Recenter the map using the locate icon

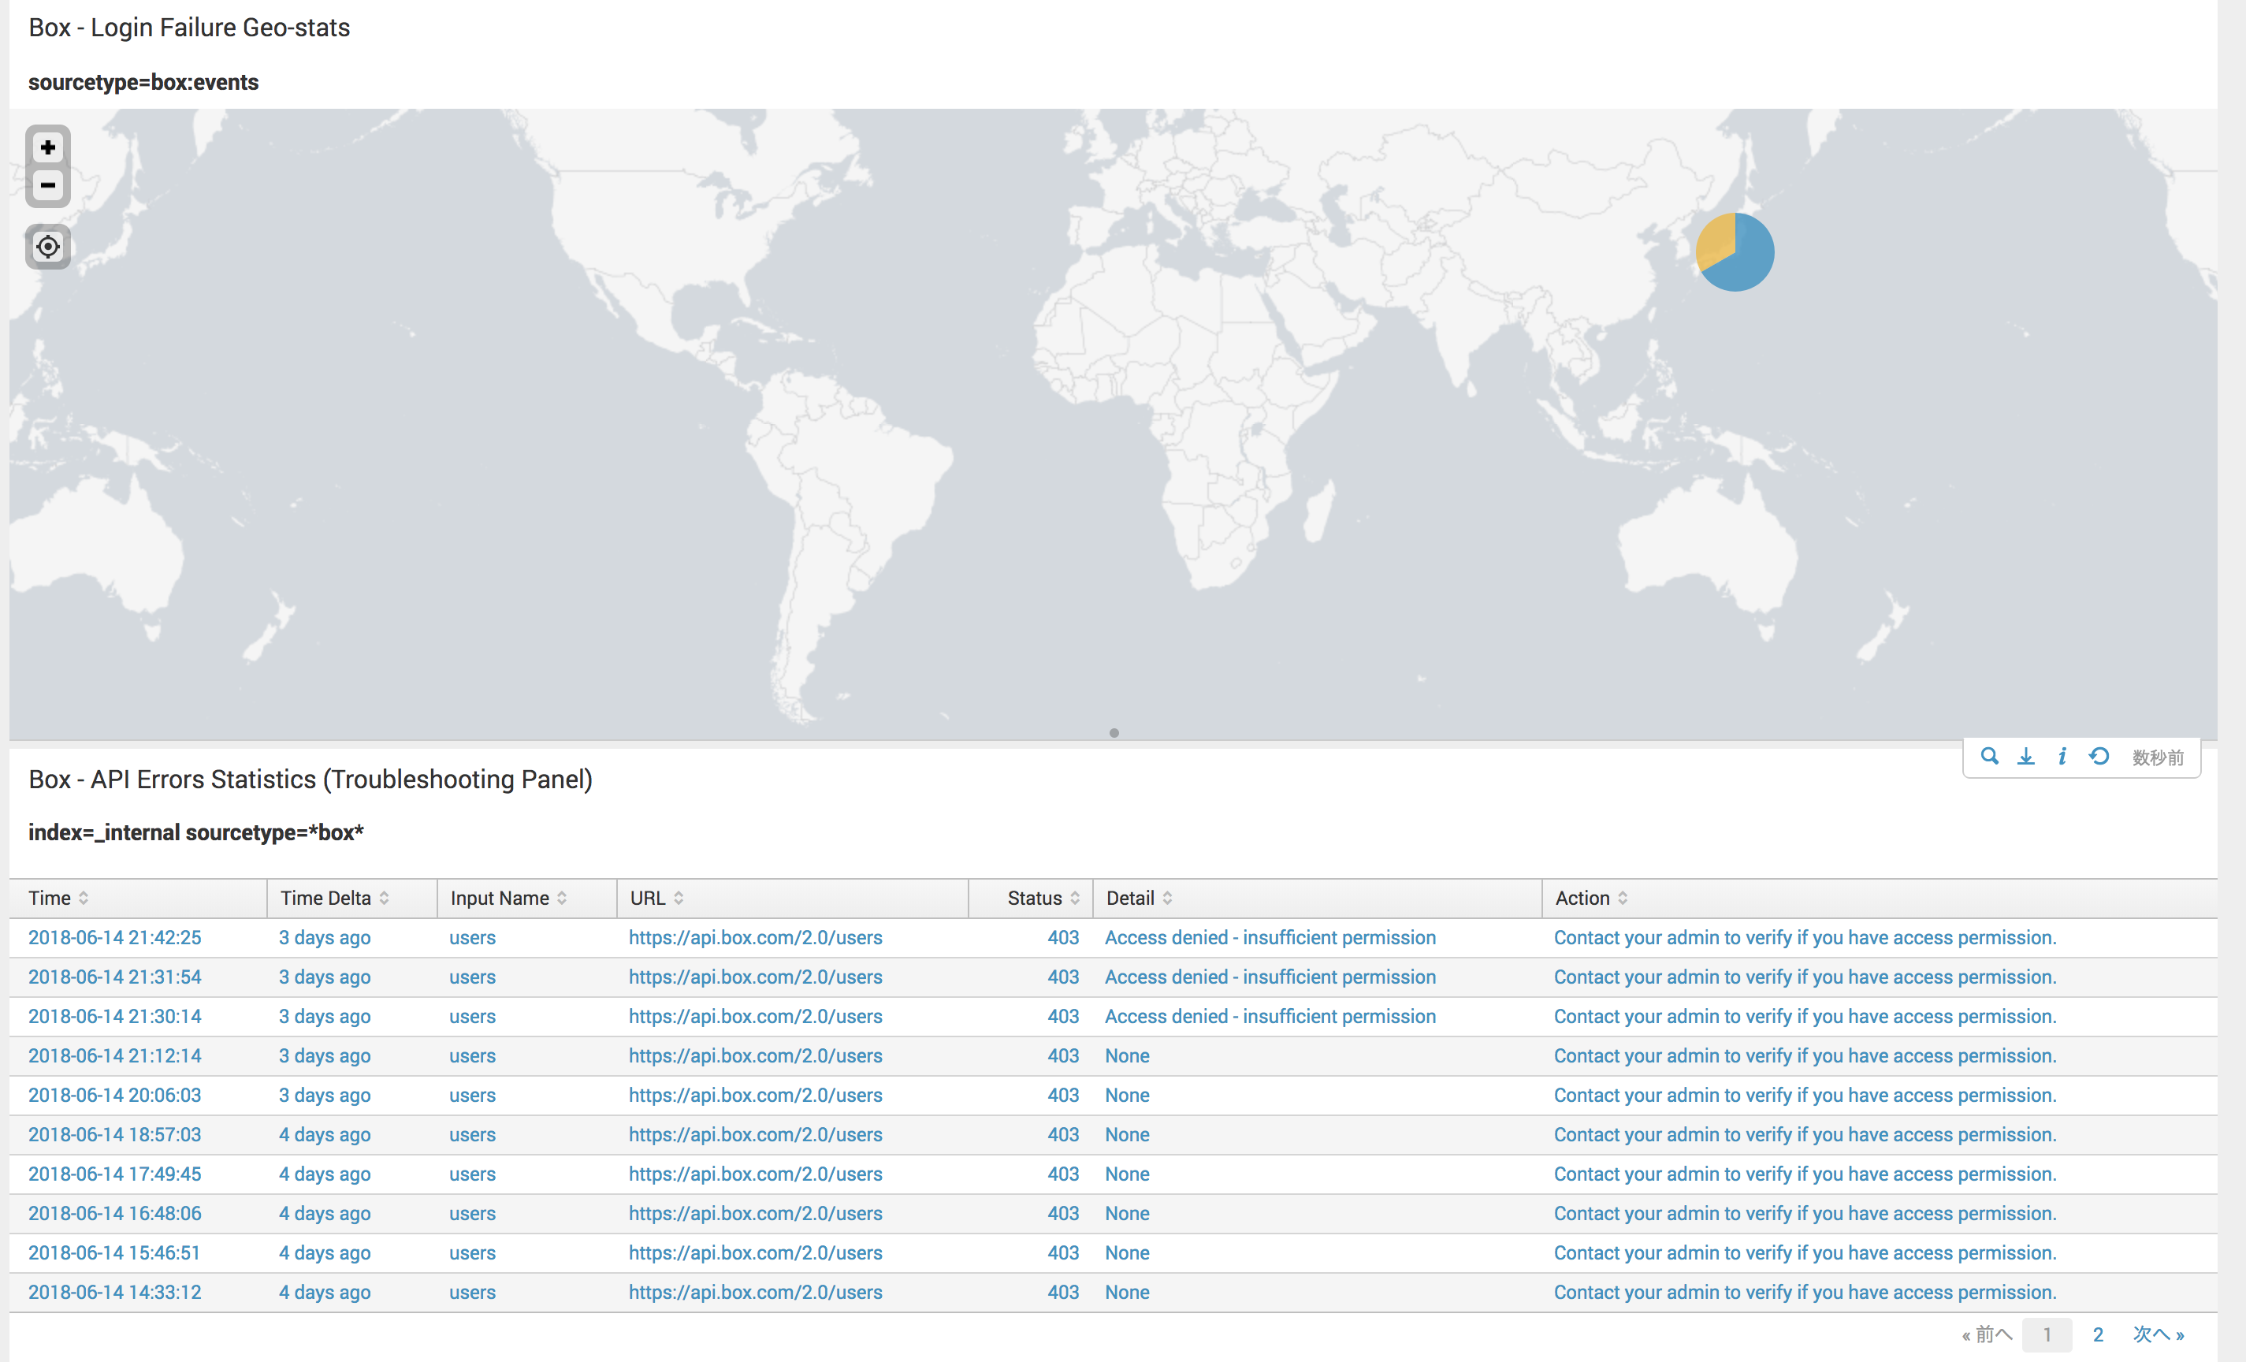point(47,246)
